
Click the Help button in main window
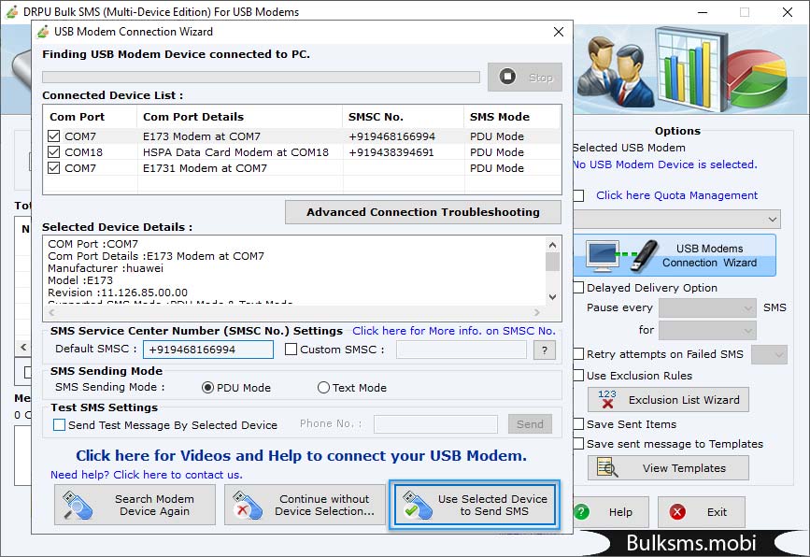click(x=611, y=512)
